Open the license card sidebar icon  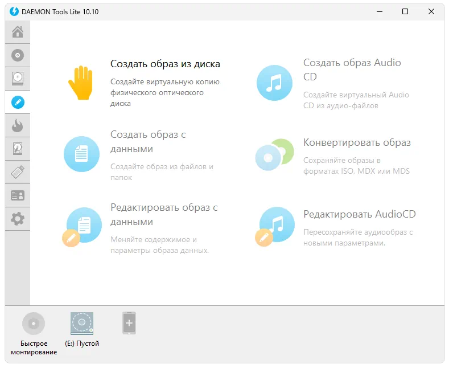point(18,196)
